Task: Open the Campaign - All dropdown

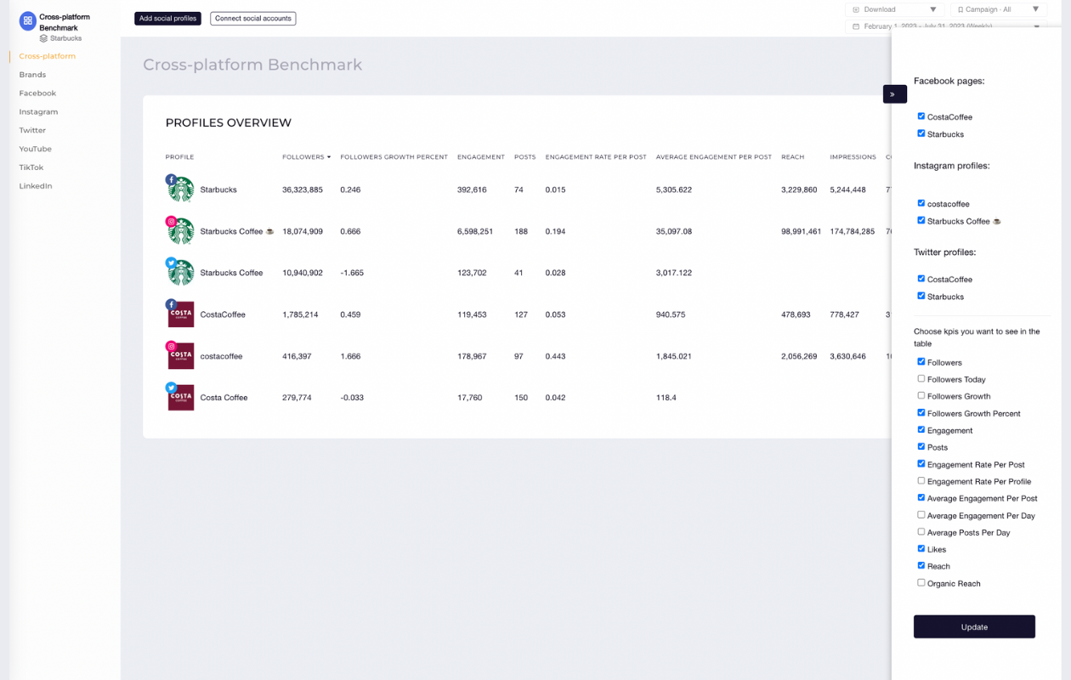Action: coord(998,9)
